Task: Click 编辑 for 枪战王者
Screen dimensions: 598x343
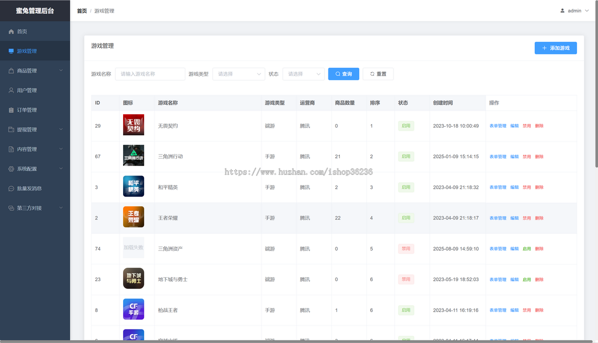Action: (514, 310)
